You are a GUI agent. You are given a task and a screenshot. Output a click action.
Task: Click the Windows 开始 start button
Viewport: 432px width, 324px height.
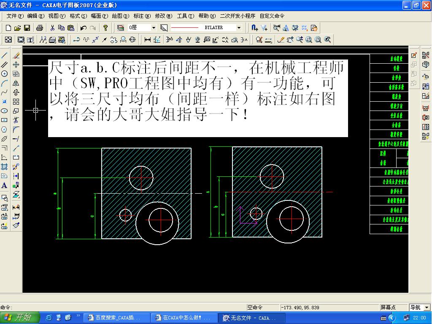(x=20, y=318)
